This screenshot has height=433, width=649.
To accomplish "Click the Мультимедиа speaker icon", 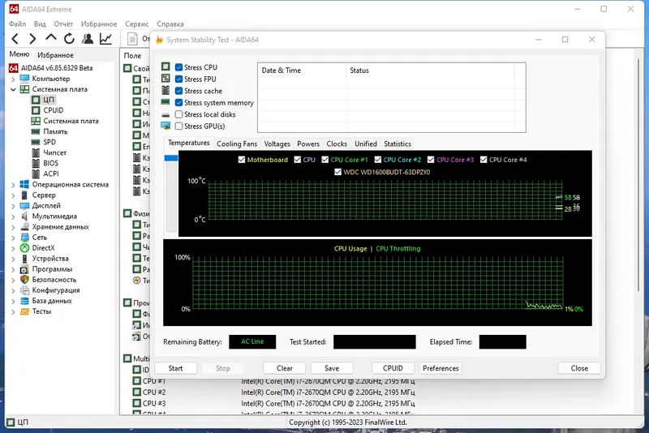I will tap(25, 216).
